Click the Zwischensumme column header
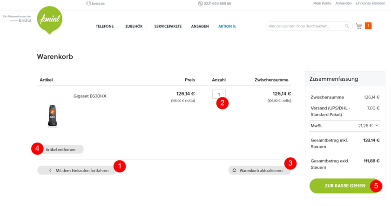 tap(271, 80)
